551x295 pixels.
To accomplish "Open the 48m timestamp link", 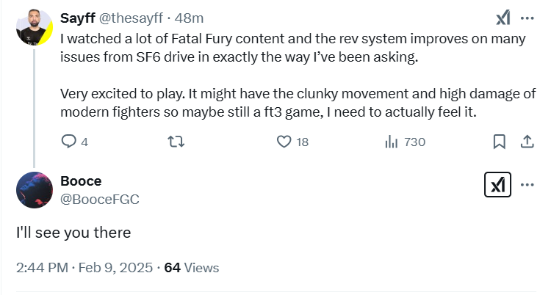I will point(189,18).
